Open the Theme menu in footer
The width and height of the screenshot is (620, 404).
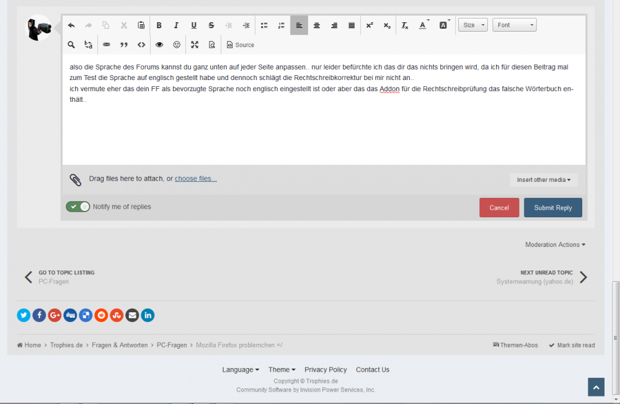(281, 370)
